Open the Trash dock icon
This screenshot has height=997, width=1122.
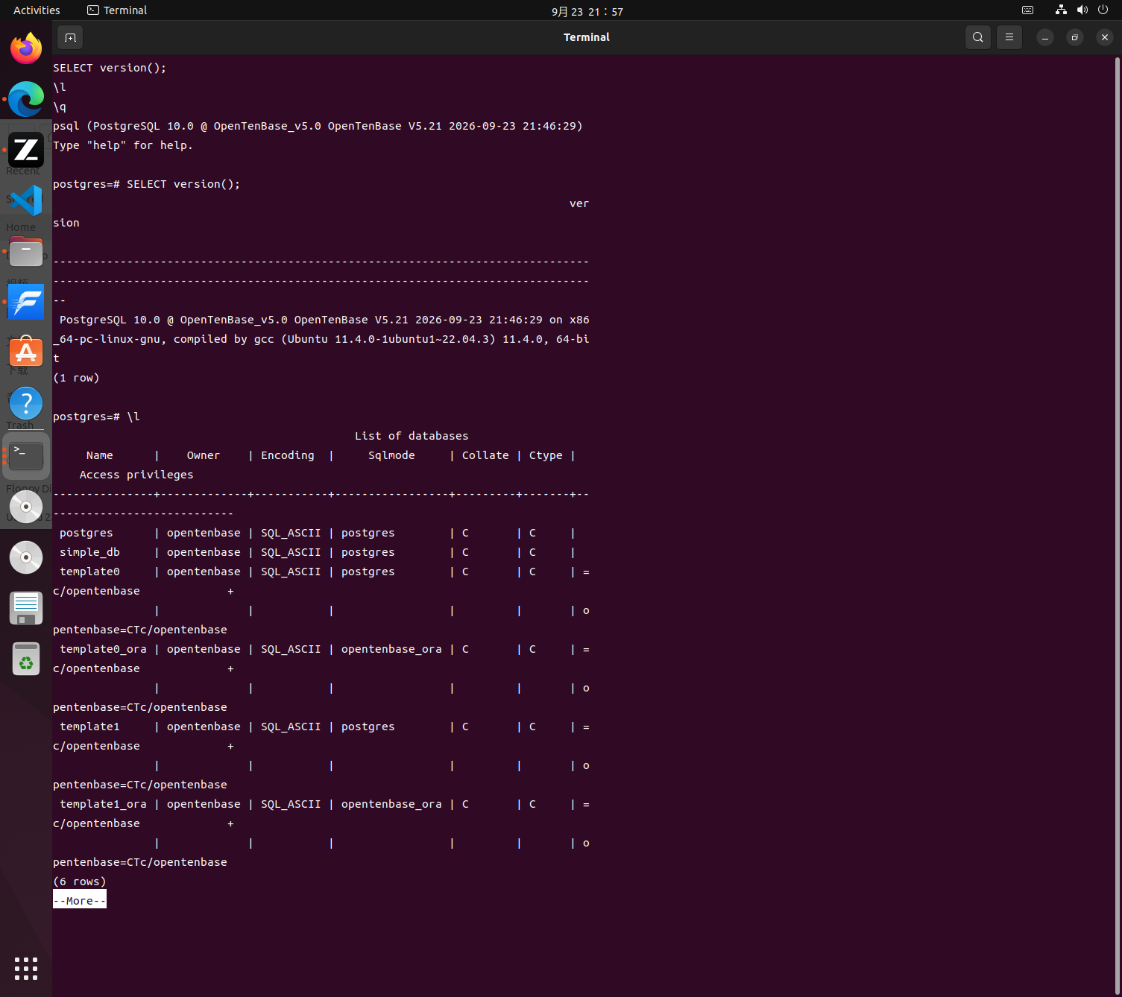(26, 659)
